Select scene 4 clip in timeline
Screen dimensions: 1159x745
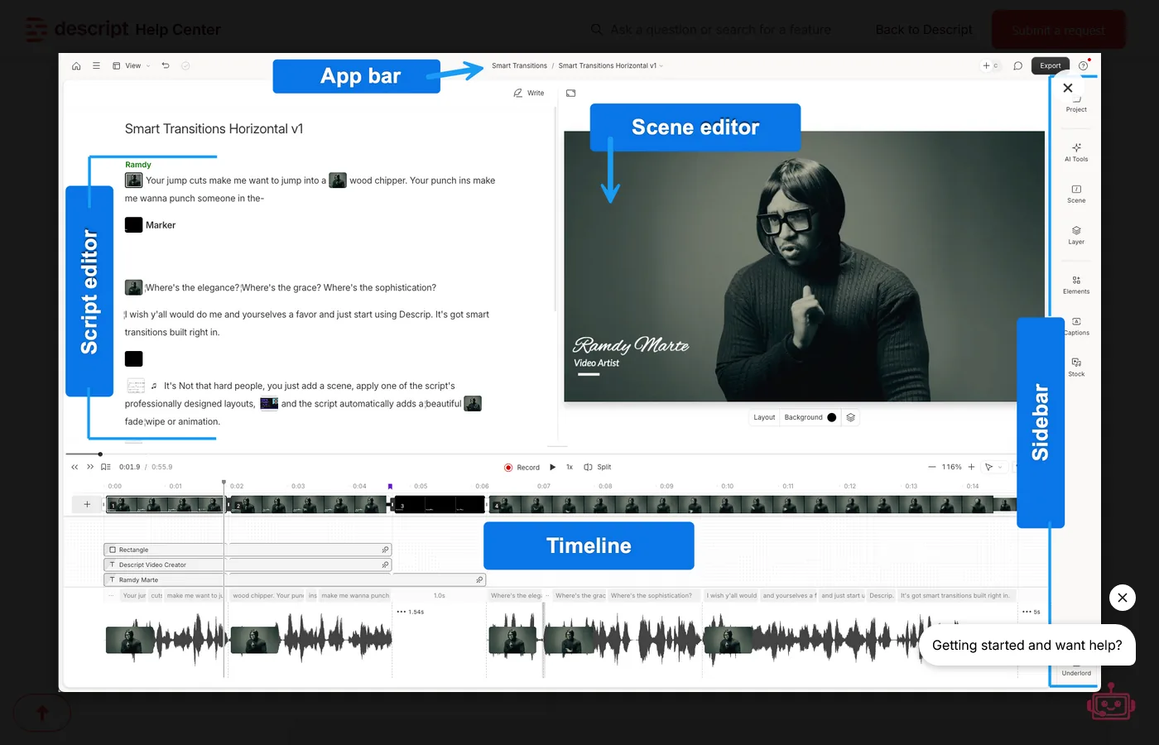753,504
